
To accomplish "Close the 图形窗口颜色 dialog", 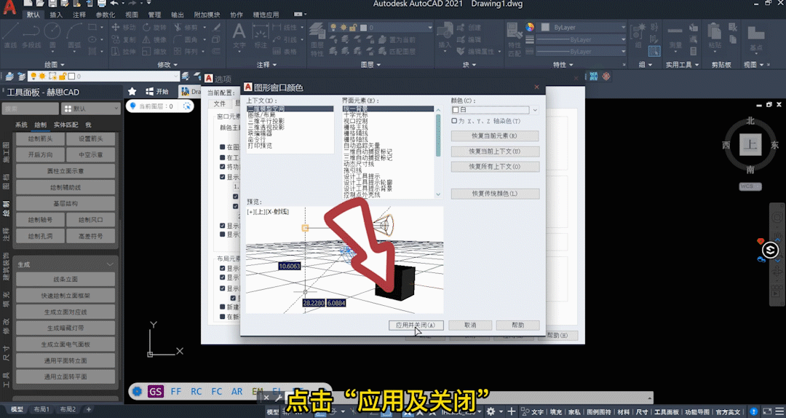I will (x=536, y=87).
